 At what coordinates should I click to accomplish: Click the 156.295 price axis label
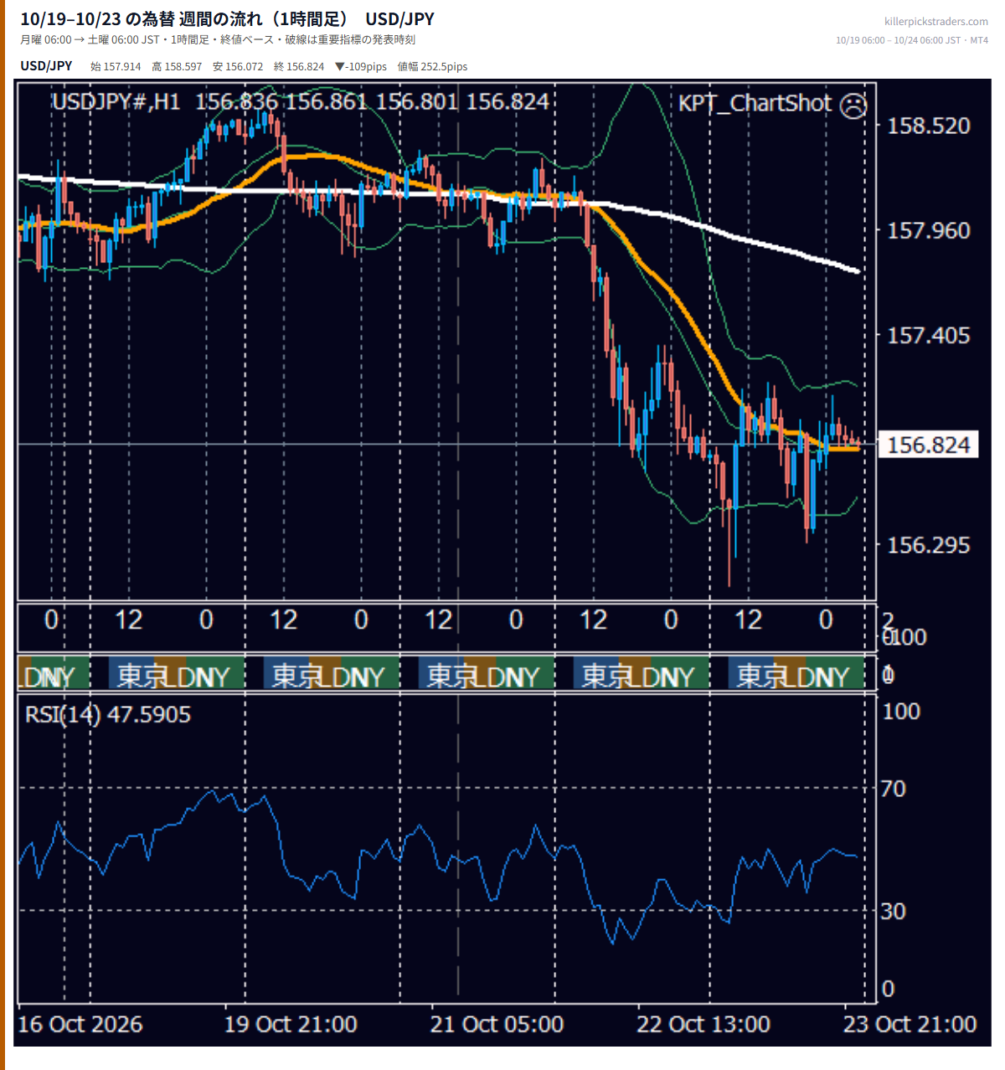pyautogui.click(x=928, y=545)
